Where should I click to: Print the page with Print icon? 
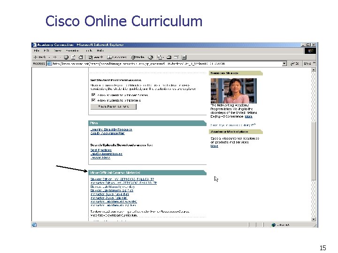click(169, 57)
